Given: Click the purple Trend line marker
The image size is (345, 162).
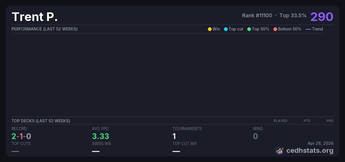Looking at the screenshot, I should [308, 29].
